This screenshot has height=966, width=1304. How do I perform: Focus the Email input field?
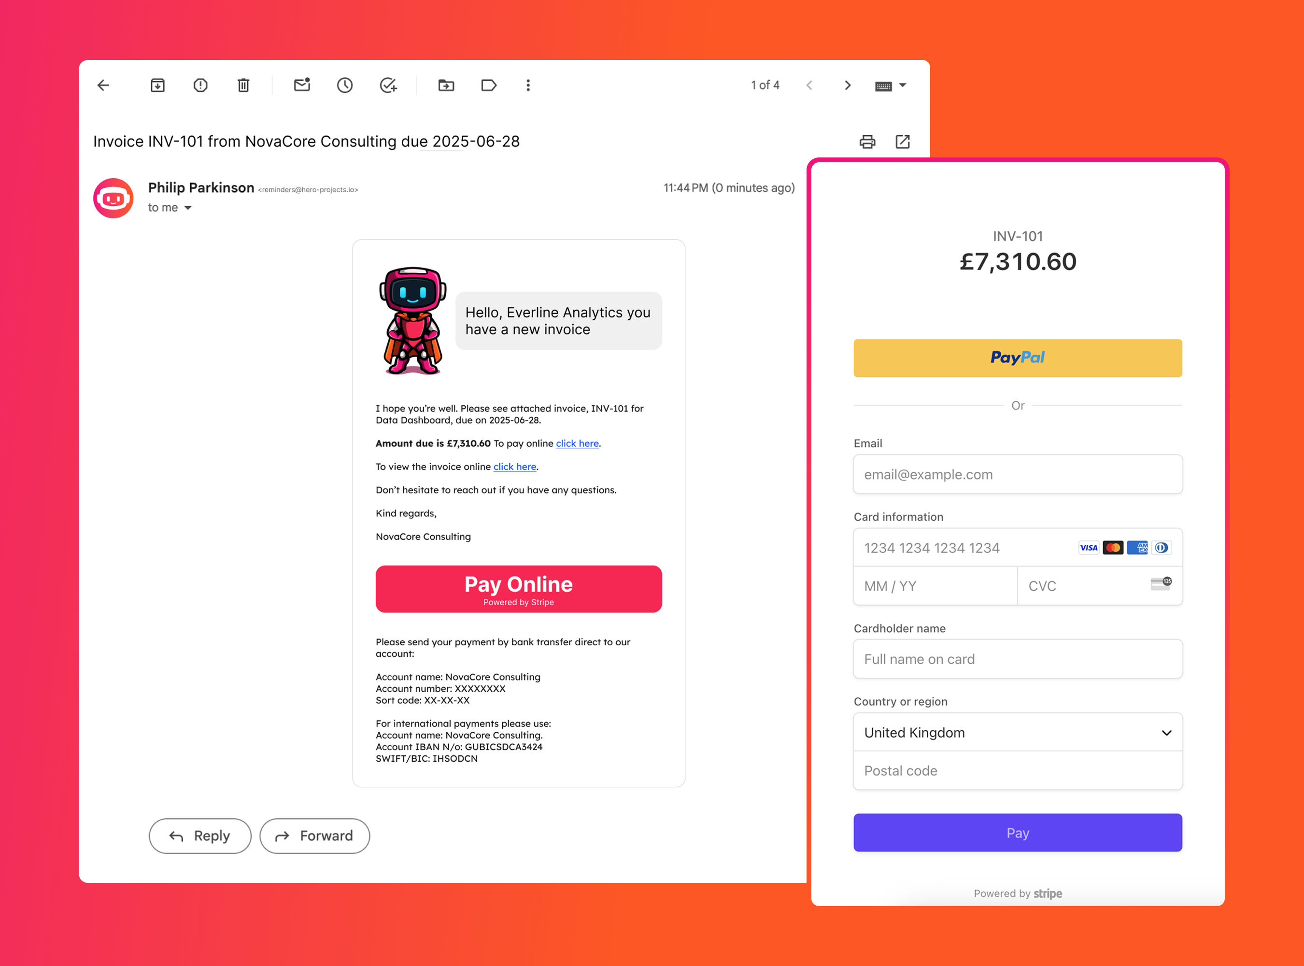coord(1018,474)
